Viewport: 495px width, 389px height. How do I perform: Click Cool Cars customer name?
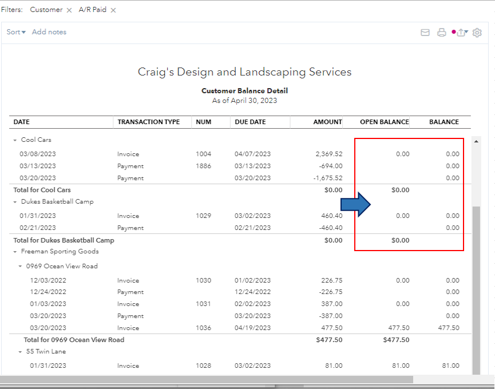pos(36,140)
